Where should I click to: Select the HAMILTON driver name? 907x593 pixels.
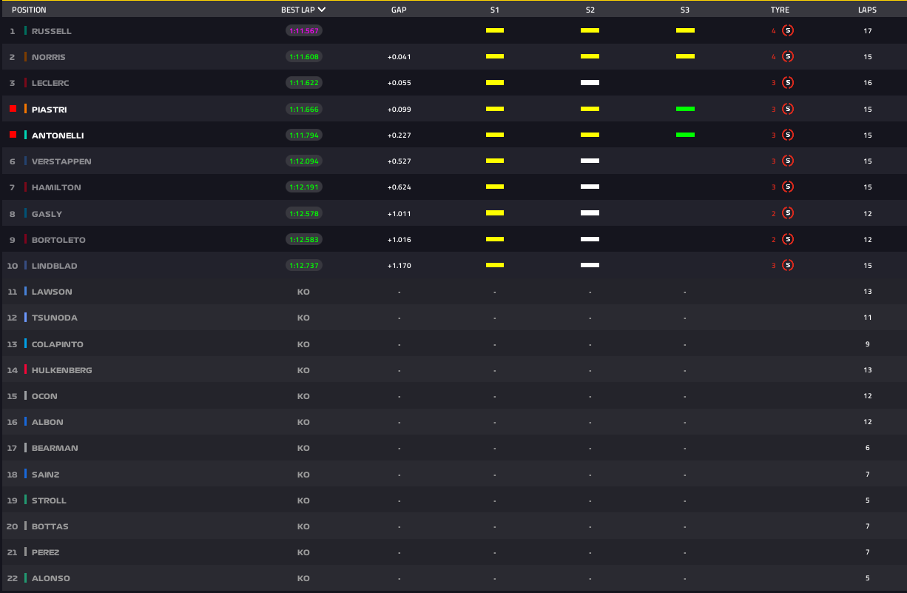tap(56, 187)
